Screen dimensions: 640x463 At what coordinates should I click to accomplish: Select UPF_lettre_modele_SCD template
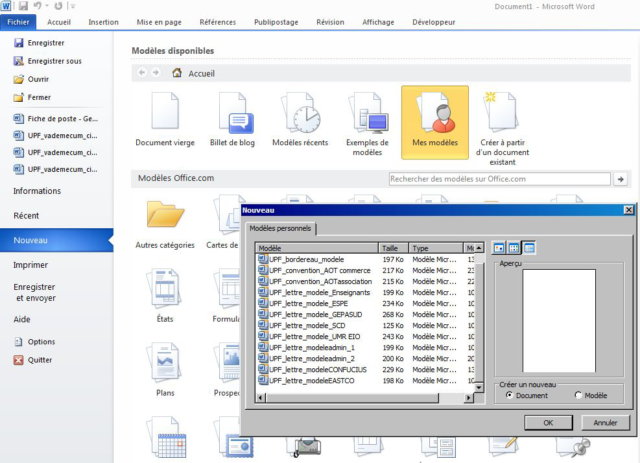(302, 326)
